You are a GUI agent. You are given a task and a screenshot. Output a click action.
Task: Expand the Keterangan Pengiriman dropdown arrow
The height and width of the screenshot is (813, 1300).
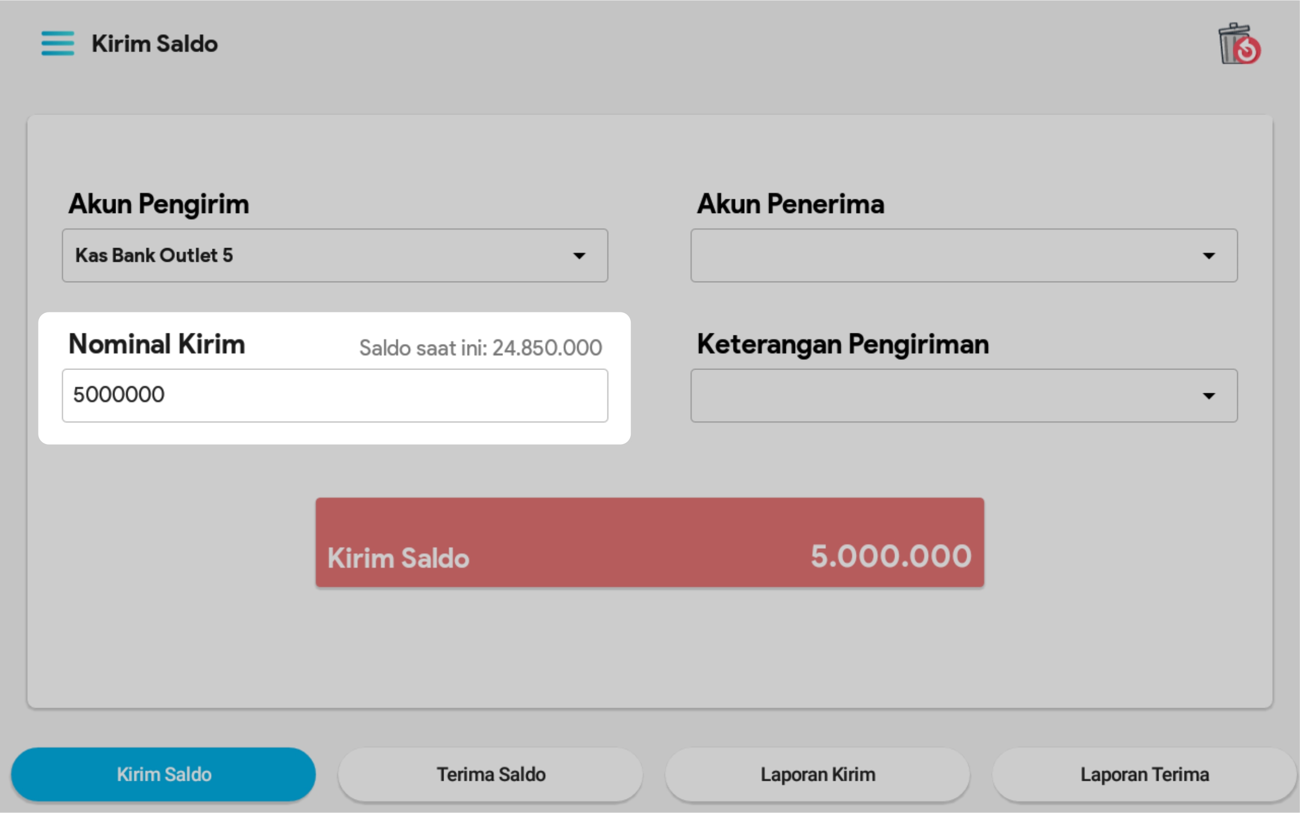point(1208,396)
